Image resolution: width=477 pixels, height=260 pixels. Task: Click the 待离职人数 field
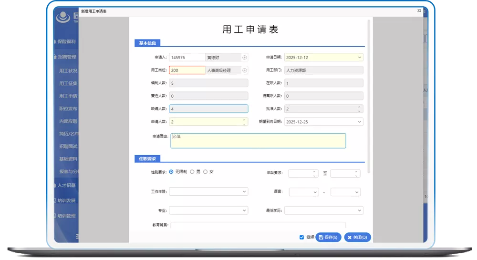click(x=324, y=96)
